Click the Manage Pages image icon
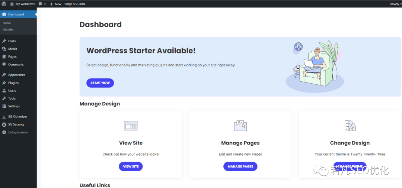This screenshot has width=402, height=188. (x=240, y=126)
